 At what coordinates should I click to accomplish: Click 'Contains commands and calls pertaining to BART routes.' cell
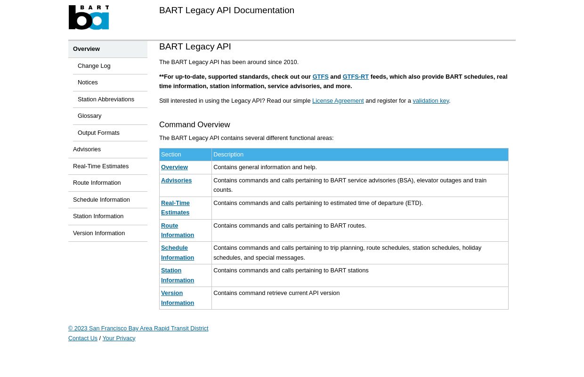pos(360,230)
